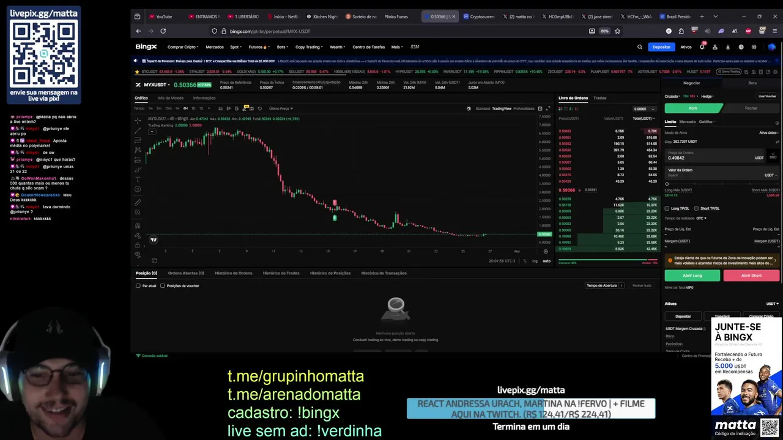Screen dimensions: 783x440
Task: Click the browser back arrow
Action: click(138, 31)
